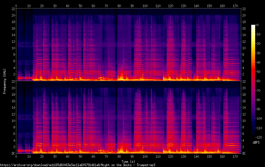Select the 170 second tick on the bottom time axis
Image resolution: width=265 pixels, height=167 pixels.
click(235, 157)
